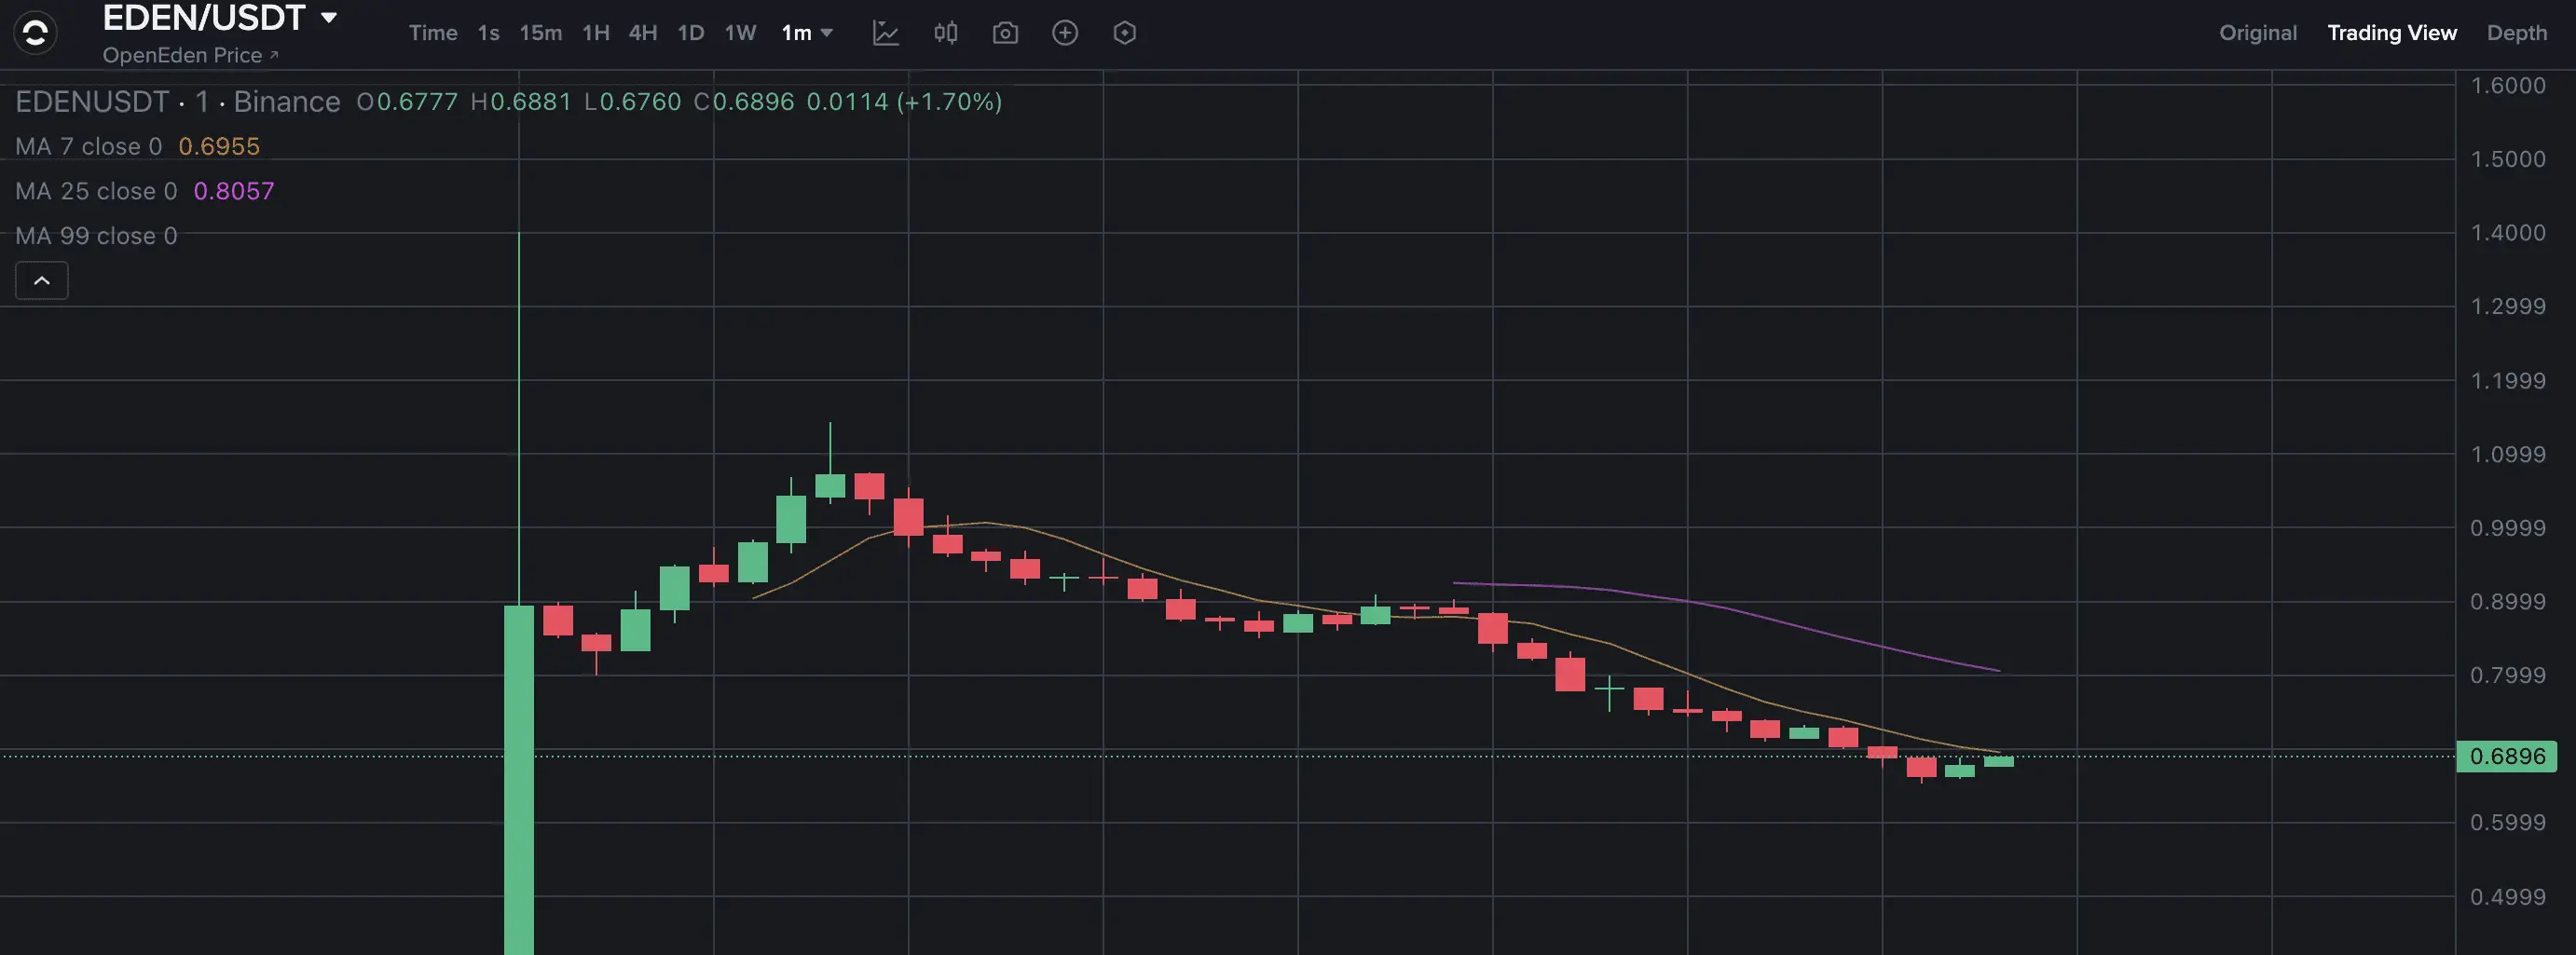Expand the 1m interval dropdown
The image size is (2576, 955).
(x=807, y=33)
